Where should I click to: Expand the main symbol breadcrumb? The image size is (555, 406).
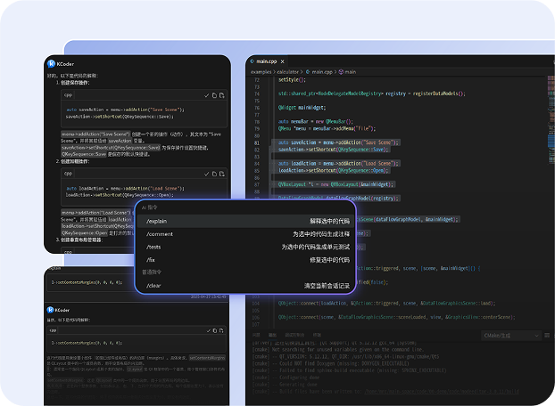coord(348,70)
